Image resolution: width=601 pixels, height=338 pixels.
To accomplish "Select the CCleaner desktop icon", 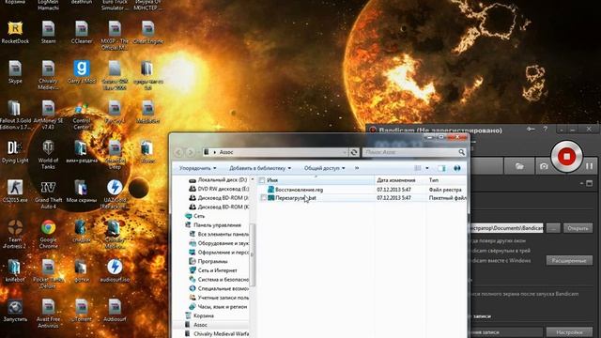I will tap(82, 33).
